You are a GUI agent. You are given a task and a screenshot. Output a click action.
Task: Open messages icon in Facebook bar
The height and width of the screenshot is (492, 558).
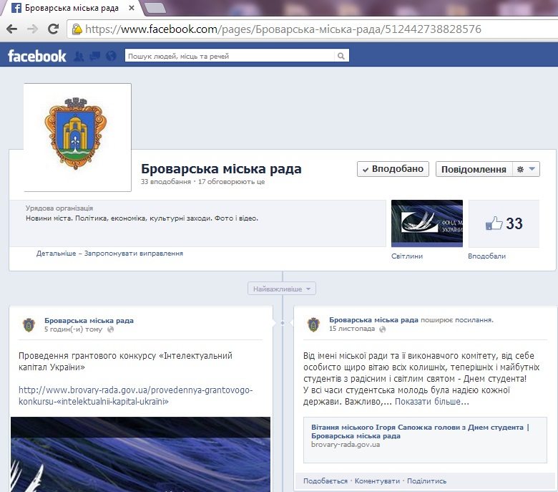[94, 56]
